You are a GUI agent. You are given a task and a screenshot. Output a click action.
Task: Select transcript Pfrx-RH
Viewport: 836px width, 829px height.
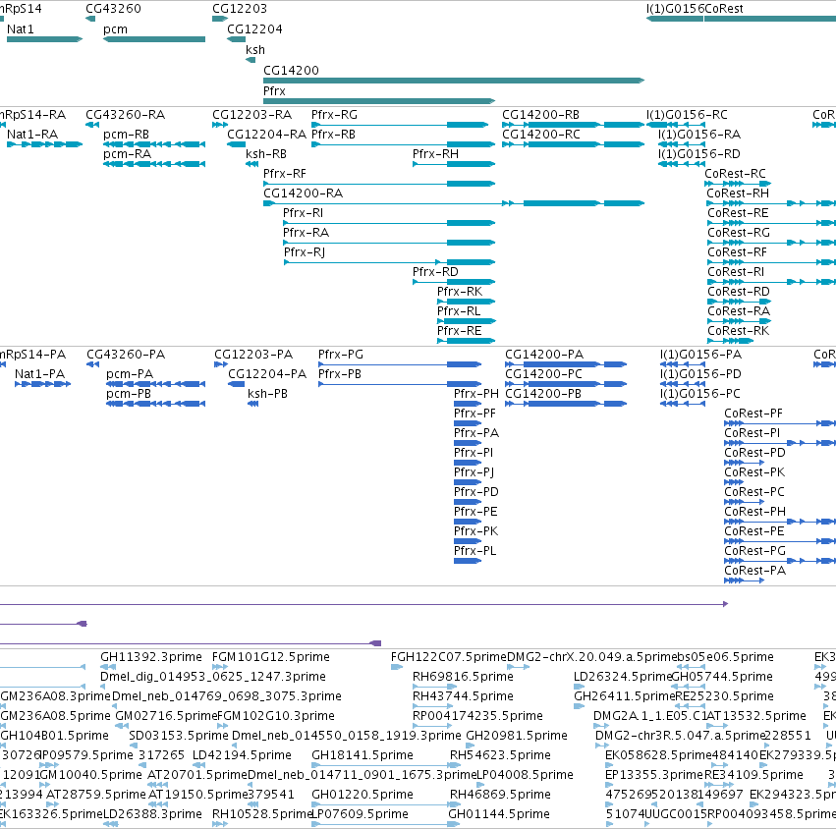coord(454,164)
